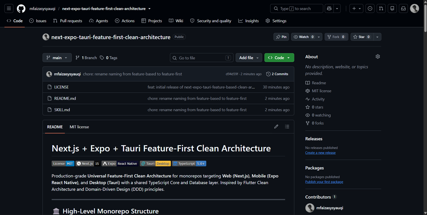Open the hamburger navigation menu
The width and height of the screenshot is (427, 215).
point(9,9)
